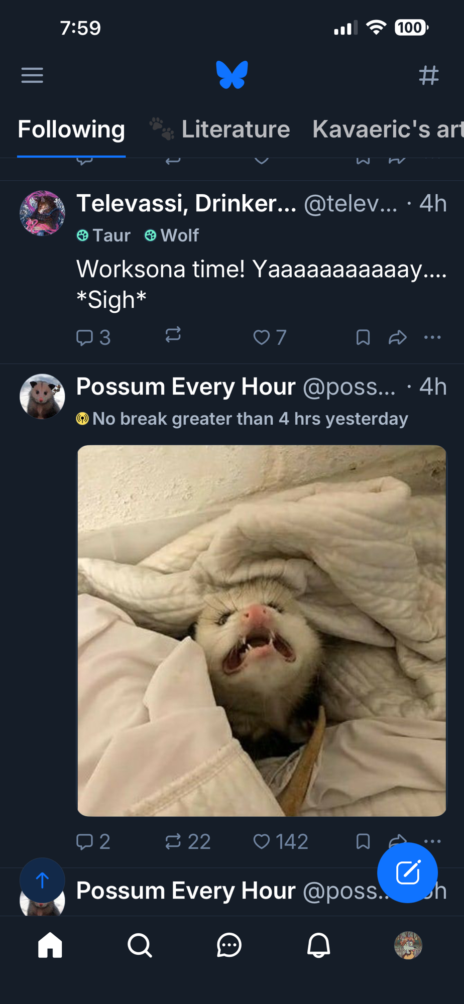This screenshot has height=1004, width=464.
Task: Open chat messages in bottom bar
Action: click(229, 946)
